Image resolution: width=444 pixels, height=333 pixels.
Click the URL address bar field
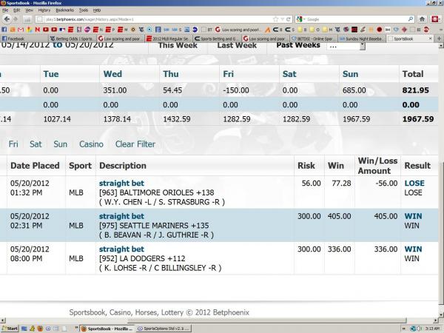[x=148, y=18]
